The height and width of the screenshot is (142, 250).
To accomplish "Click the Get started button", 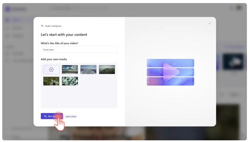I will click(x=52, y=116).
